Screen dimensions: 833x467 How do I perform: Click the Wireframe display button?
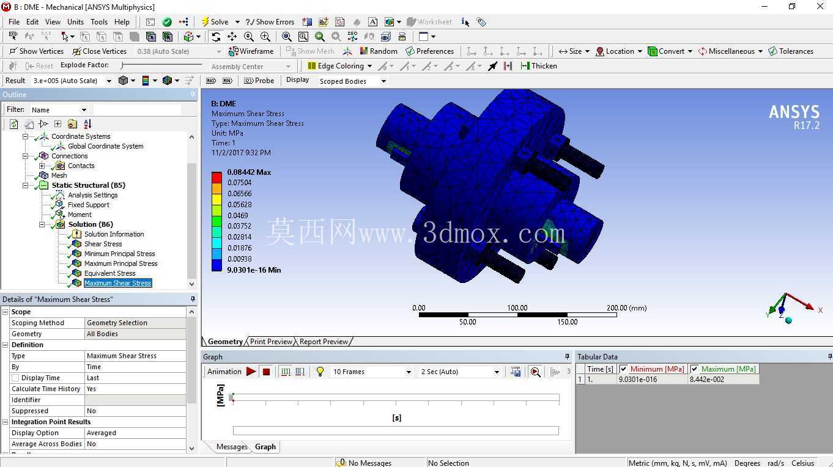251,51
